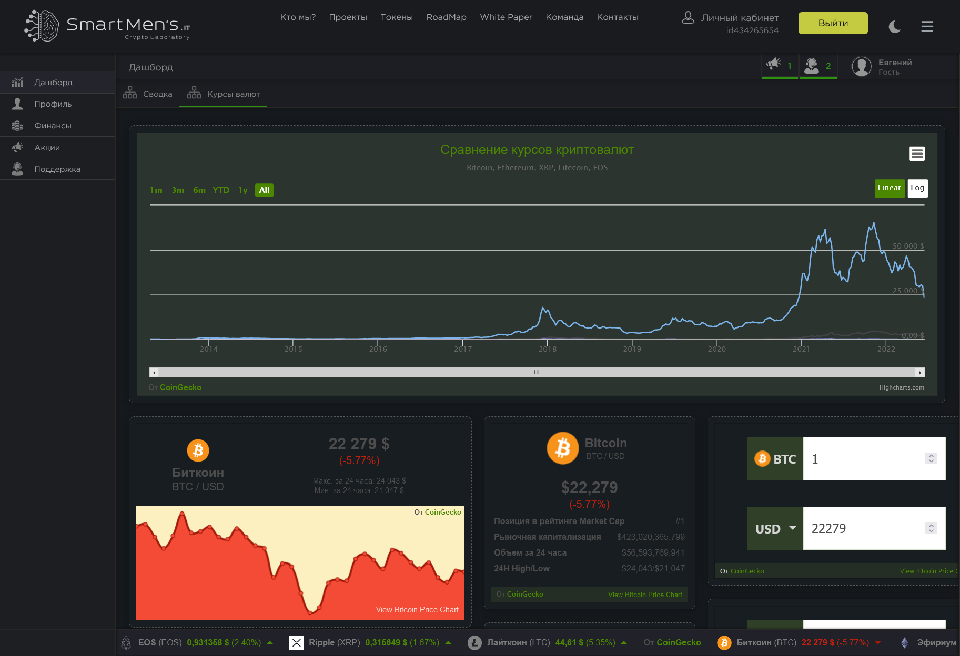Click the SmartMen's brain logo
Image resolution: width=960 pixels, height=656 pixels.
click(x=42, y=26)
